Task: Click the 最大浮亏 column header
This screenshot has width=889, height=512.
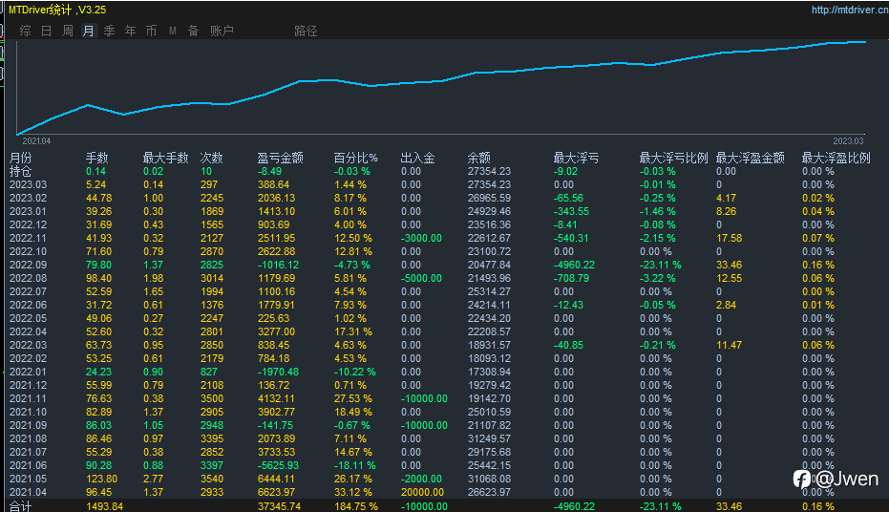Action: [x=576, y=158]
